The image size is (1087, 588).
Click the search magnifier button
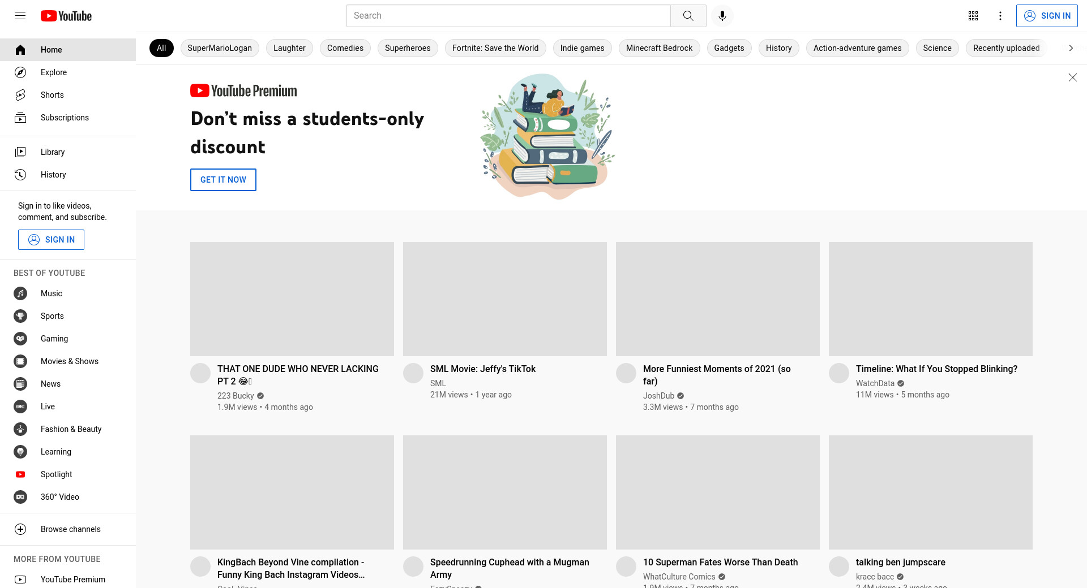coord(688,16)
